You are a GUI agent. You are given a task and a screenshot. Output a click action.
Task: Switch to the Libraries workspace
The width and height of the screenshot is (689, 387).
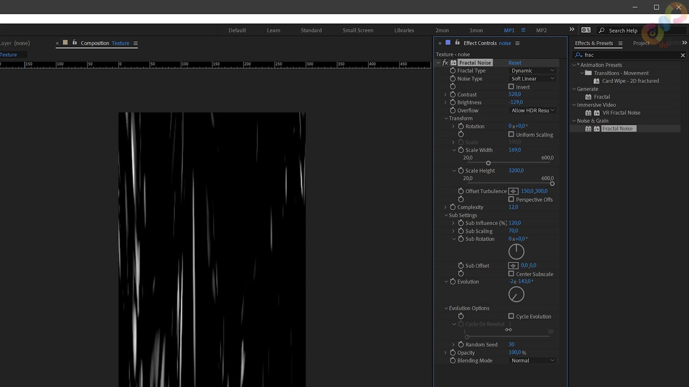pyautogui.click(x=404, y=31)
